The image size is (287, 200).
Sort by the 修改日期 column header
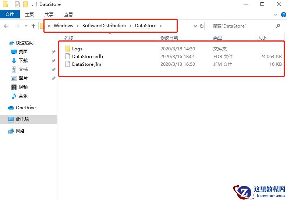(169, 37)
